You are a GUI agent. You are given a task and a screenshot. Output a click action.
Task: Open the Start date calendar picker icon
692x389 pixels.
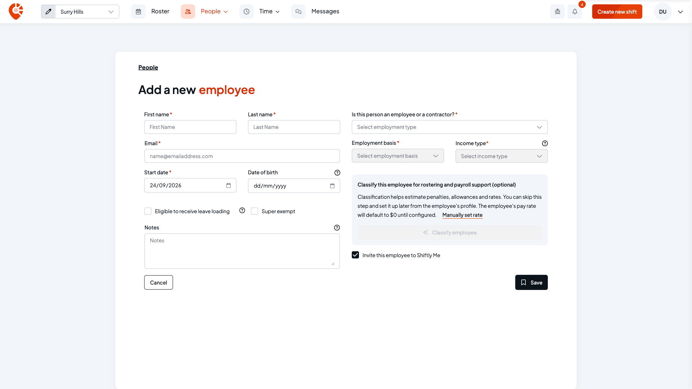[x=229, y=185]
